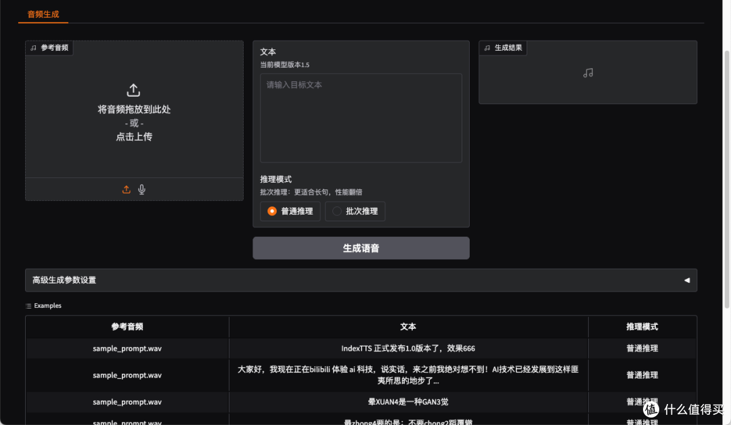The image size is (731, 425).
Task: Click the microphone icon to record audio
Action: pos(141,189)
